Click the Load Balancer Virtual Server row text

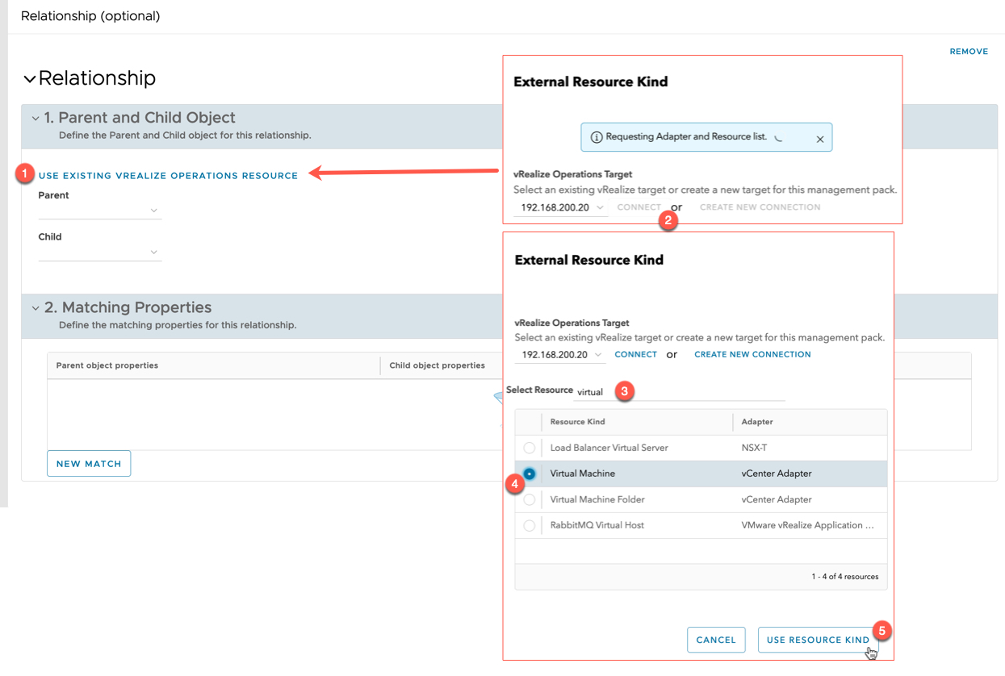pos(609,448)
